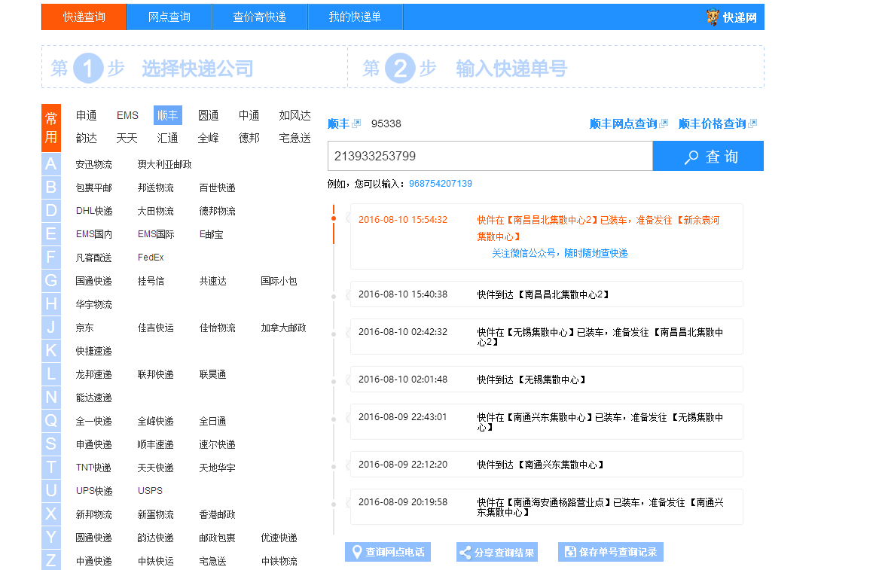Screen dimensions: 879x570
Task: Jump to letter D in the courier index
Action: coord(51,211)
